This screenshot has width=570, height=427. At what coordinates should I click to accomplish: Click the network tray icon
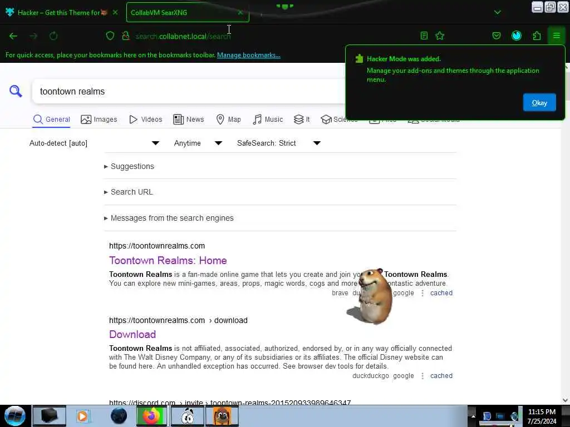[500, 416]
